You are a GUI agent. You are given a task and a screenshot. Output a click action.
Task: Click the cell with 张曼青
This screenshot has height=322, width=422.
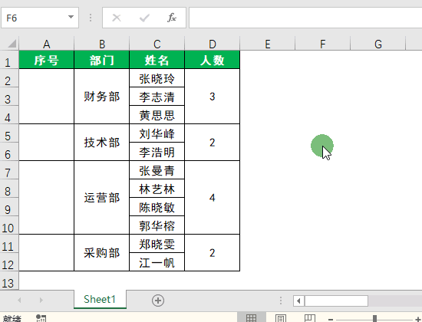coord(157,170)
